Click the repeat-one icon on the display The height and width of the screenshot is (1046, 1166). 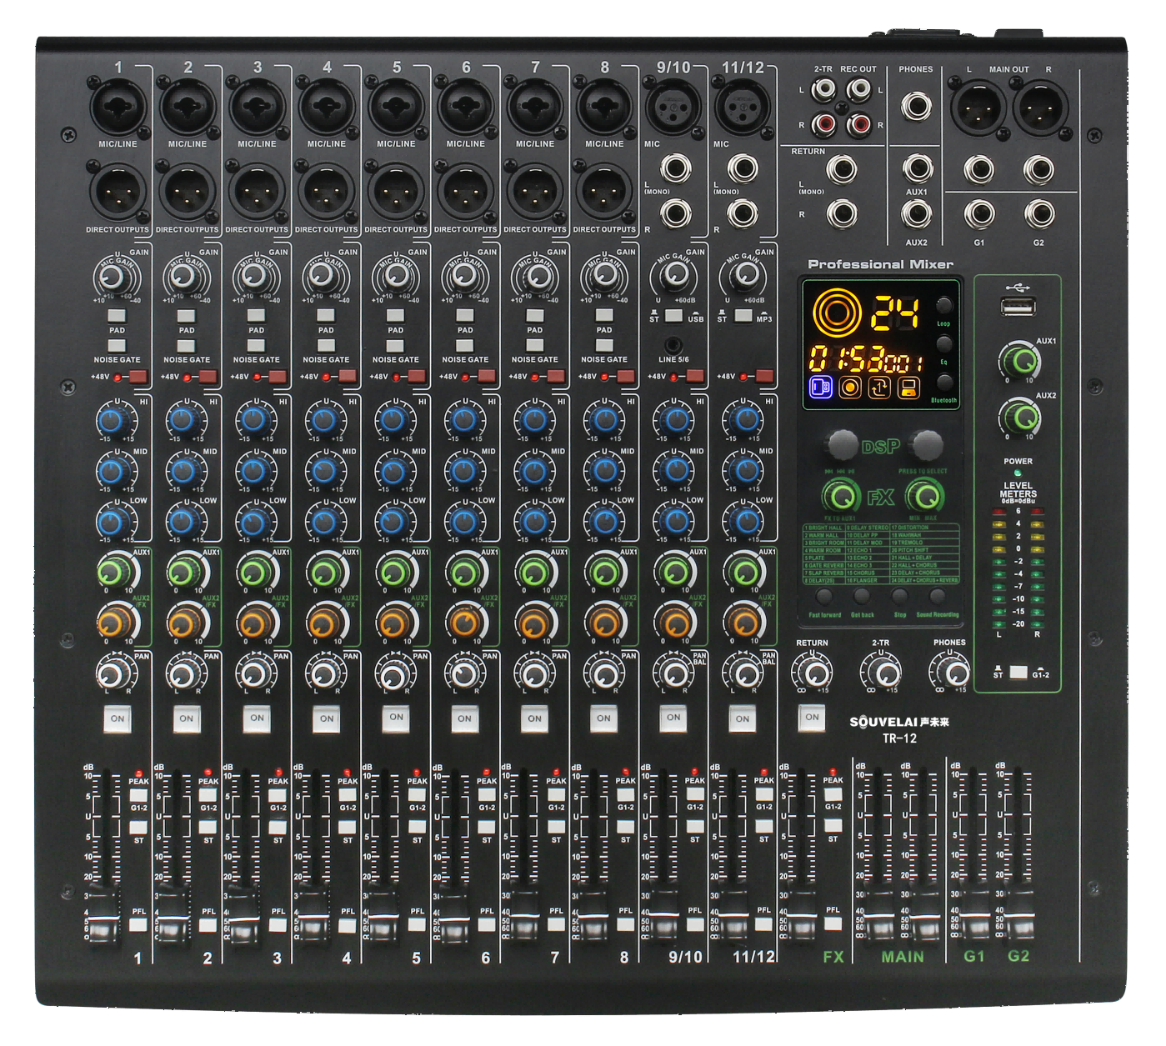(x=879, y=387)
